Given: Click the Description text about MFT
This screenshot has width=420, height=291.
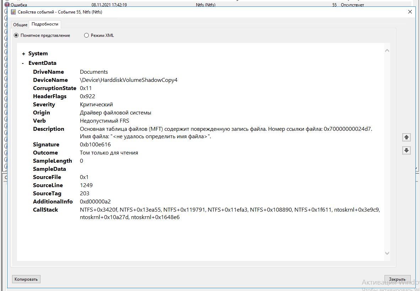Looking at the screenshot, I should point(226,133).
